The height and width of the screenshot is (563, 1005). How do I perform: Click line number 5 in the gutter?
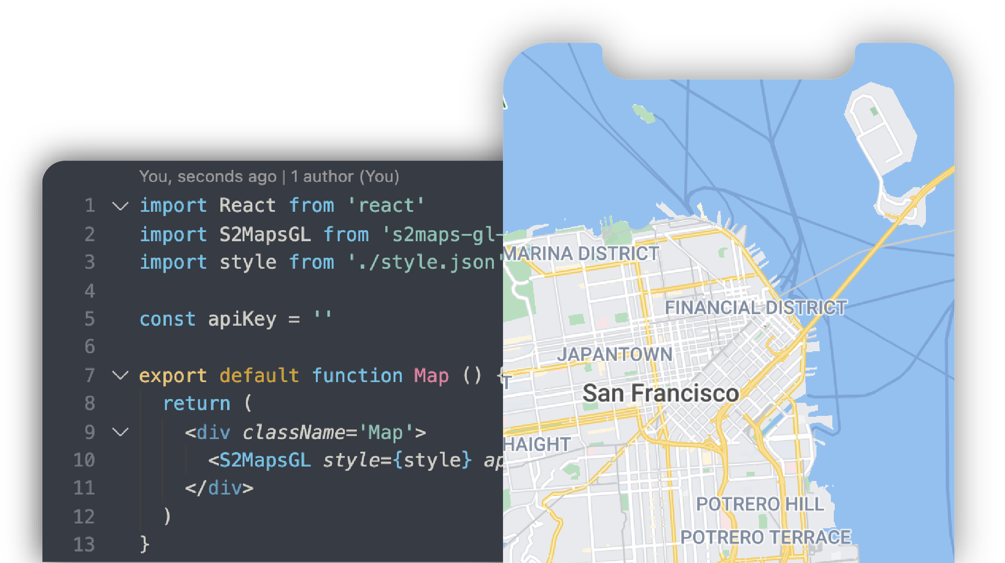(89, 318)
